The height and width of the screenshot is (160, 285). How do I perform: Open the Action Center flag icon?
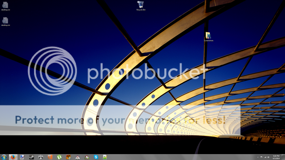261,157
